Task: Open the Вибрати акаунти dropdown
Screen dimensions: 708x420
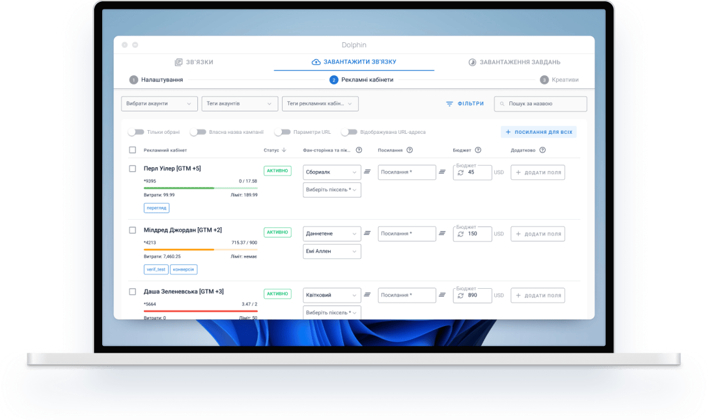Action: click(x=159, y=104)
